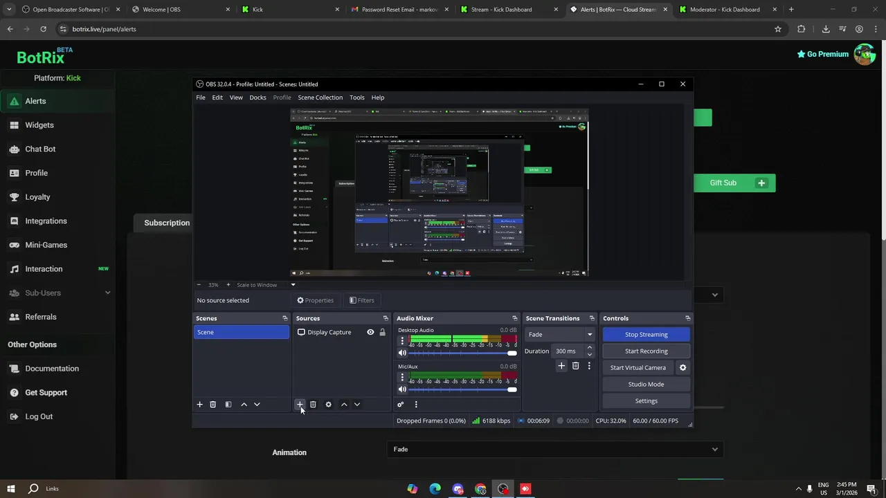Move source down in the Sources toolbar
Image resolution: width=886 pixels, height=498 pixels.
click(357, 405)
